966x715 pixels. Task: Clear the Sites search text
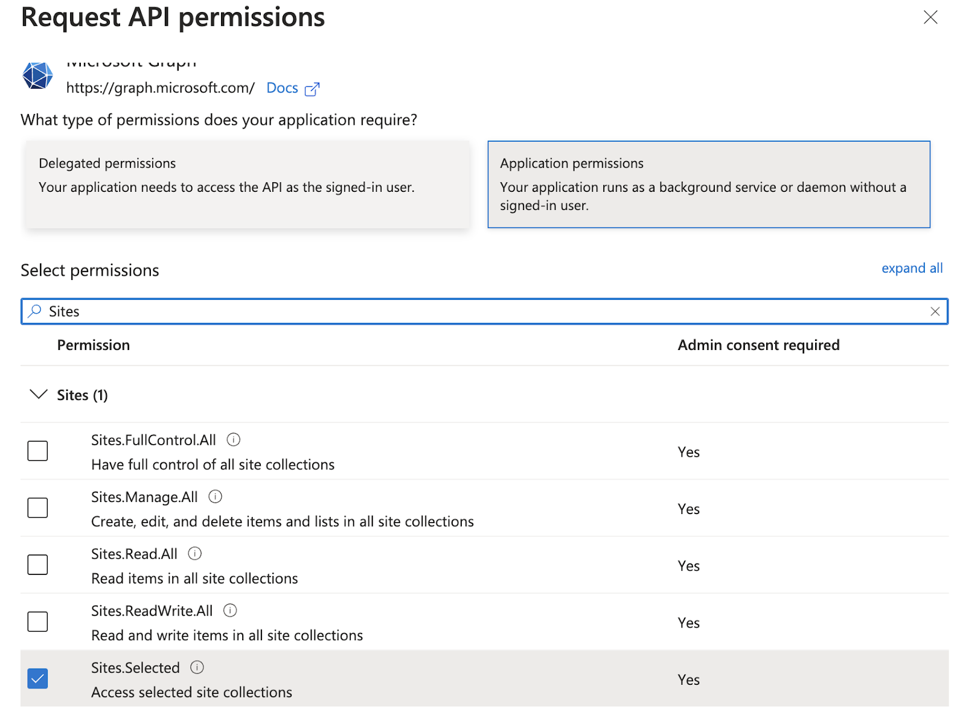pyautogui.click(x=935, y=311)
